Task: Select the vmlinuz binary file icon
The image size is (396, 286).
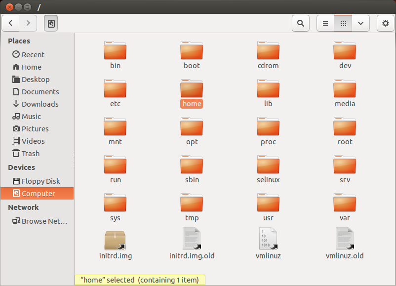Action: [x=268, y=239]
